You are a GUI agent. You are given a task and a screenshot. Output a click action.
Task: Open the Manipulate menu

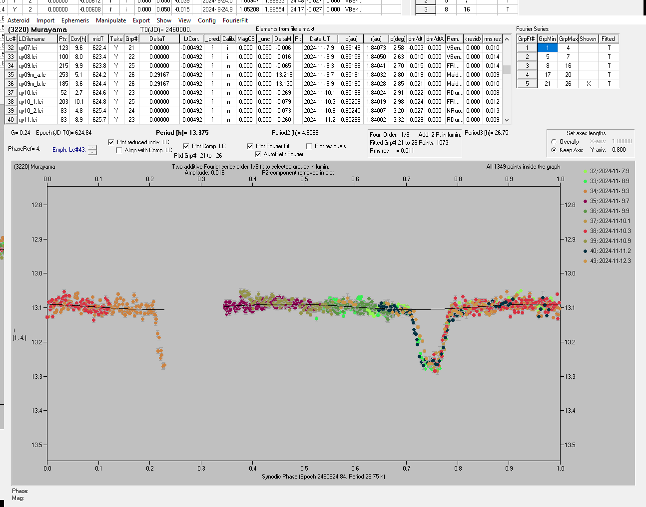(x=111, y=20)
